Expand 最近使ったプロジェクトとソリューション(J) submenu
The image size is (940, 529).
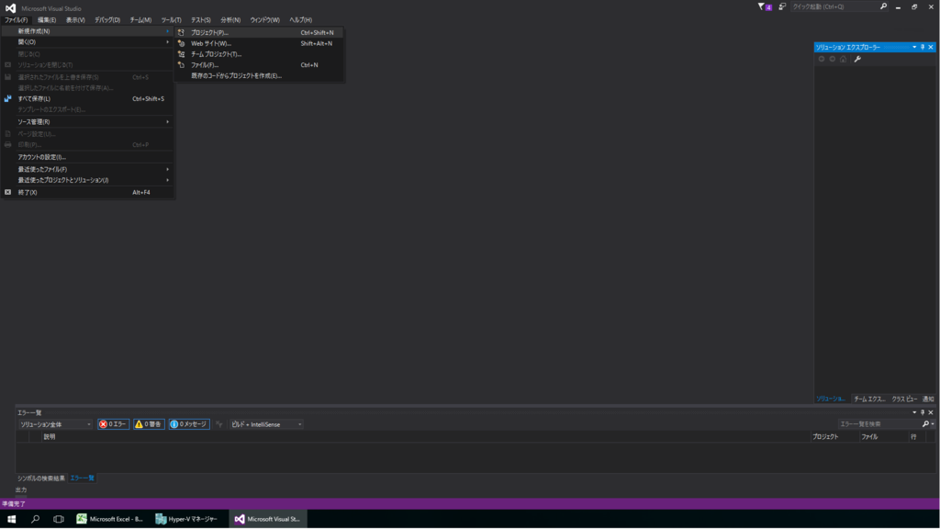tap(87, 180)
